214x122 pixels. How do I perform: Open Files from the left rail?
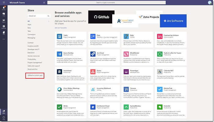coord(4,33)
